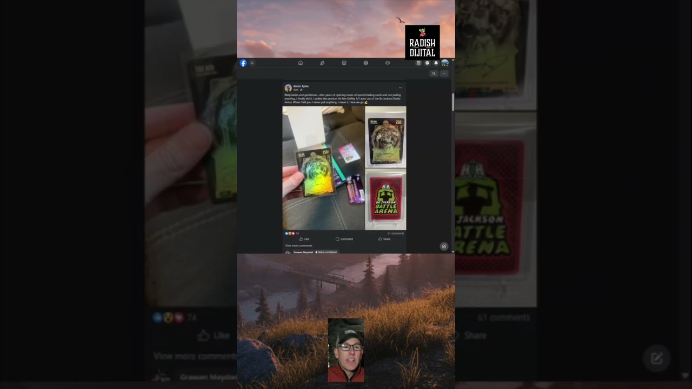
Task: Open Aaron Ayme's profile picture
Action: [288, 88]
